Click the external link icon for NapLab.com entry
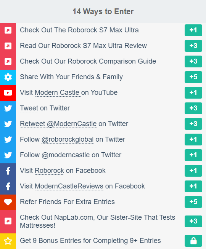 [x=8, y=221]
